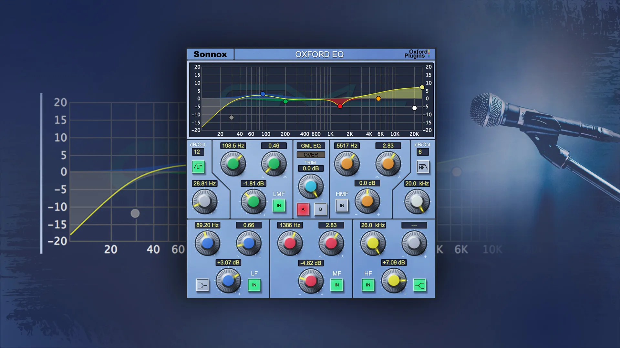Viewport: 620px width, 348px height.
Task: Click the yellow HF node on the graph
Action: [x=422, y=87]
